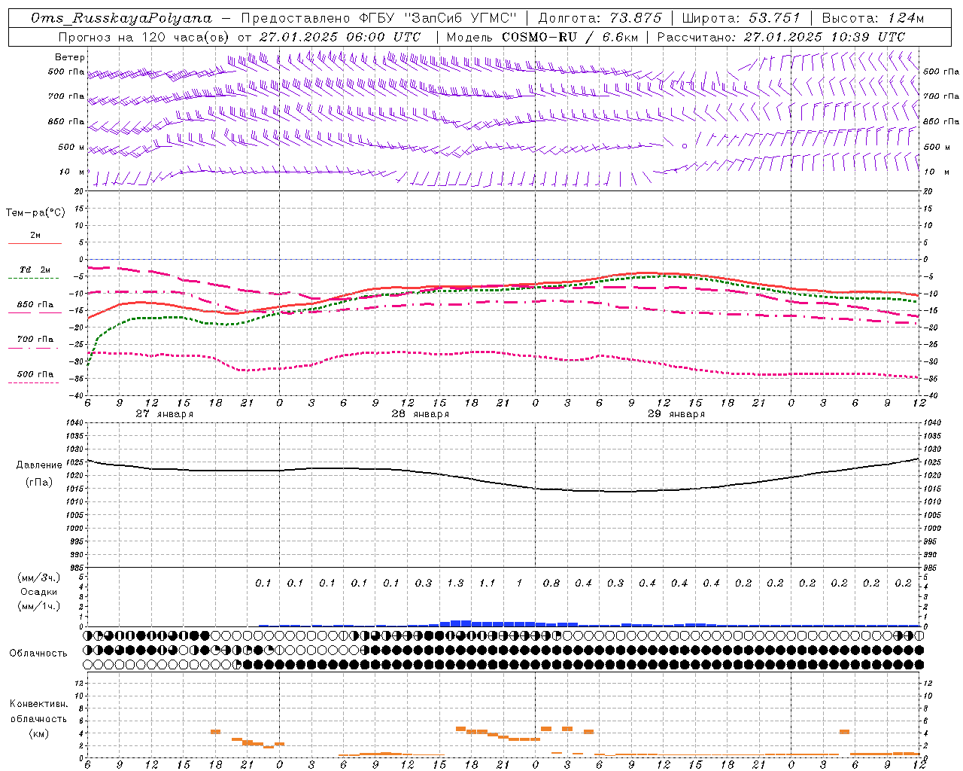Viewport: 963px width, 771px height.
Task: Click the (гПа) pressure unit label
Action: [39, 483]
